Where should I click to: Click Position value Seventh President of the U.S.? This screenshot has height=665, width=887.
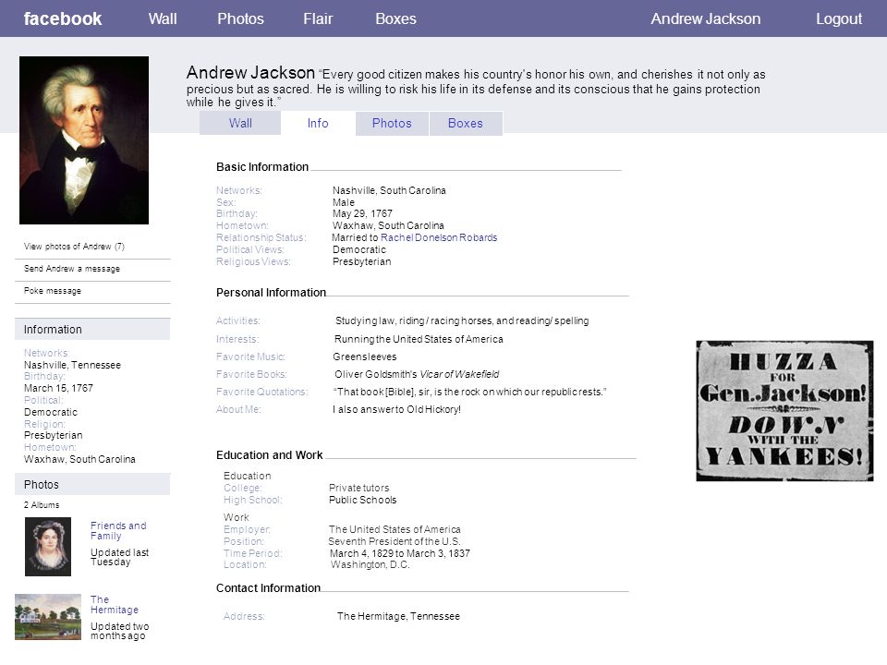[x=395, y=541]
